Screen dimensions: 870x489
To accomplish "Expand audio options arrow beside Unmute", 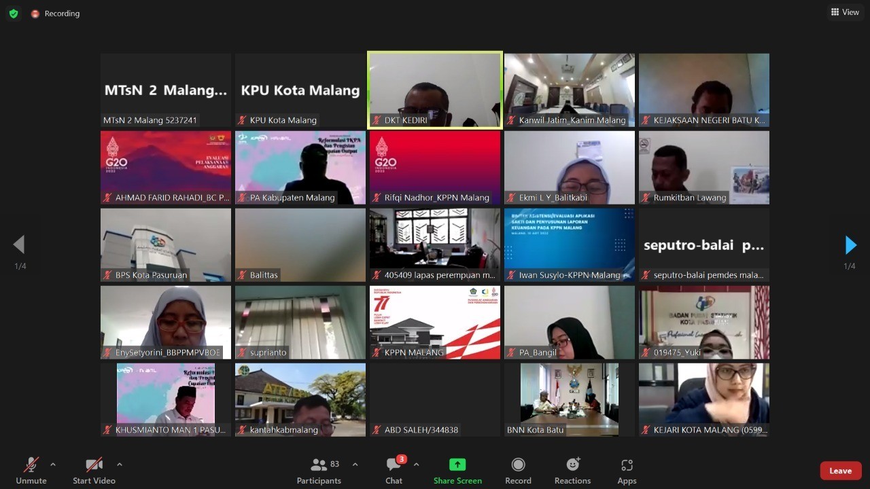I will coord(53,465).
